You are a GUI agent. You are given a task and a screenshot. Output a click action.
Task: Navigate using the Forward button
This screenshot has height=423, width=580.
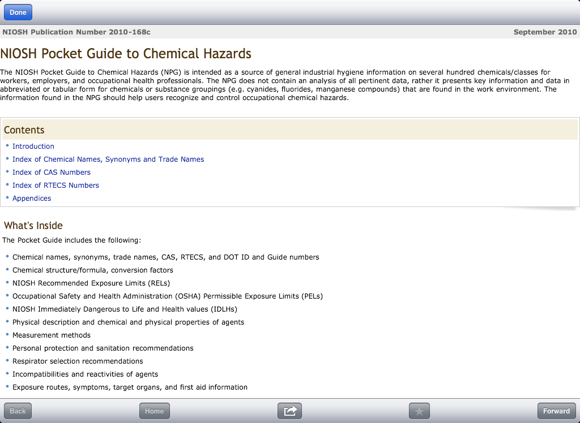coord(556,411)
